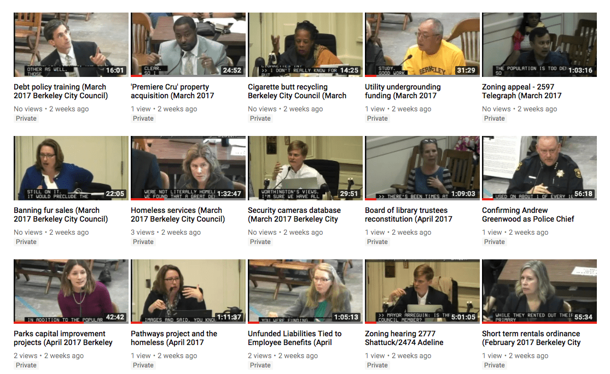Click Board of library trustees reconstitution thumbnail
The height and width of the screenshot is (374, 610).
coord(422,168)
